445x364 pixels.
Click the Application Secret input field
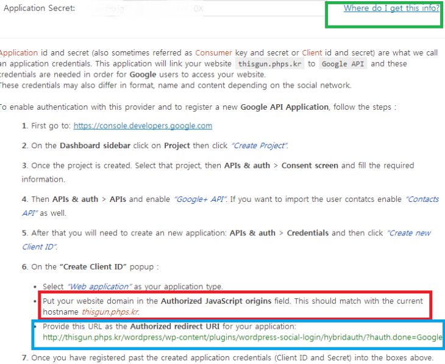tap(208, 9)
